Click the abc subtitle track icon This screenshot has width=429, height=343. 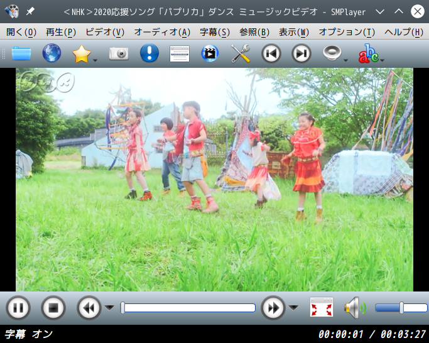(369, 53)
